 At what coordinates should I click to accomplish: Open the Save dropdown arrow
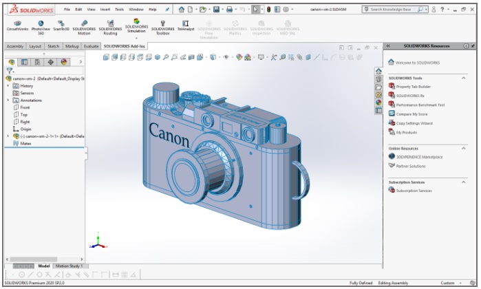pos(222,10)
